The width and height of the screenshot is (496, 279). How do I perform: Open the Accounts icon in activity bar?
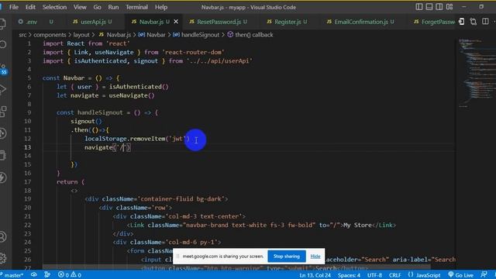coord(2,237)
